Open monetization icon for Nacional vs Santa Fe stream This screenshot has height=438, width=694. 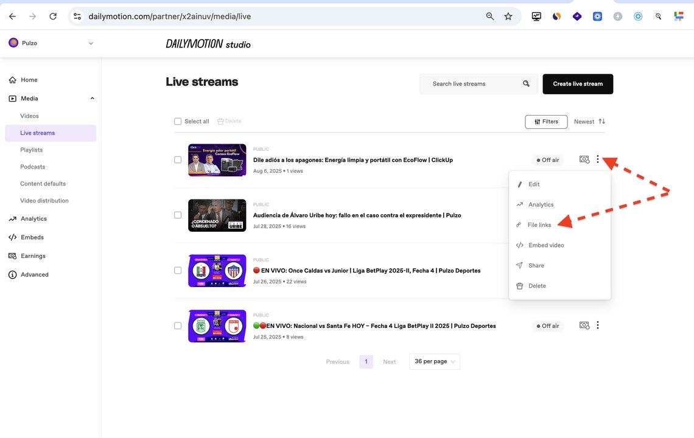[584, 325]
